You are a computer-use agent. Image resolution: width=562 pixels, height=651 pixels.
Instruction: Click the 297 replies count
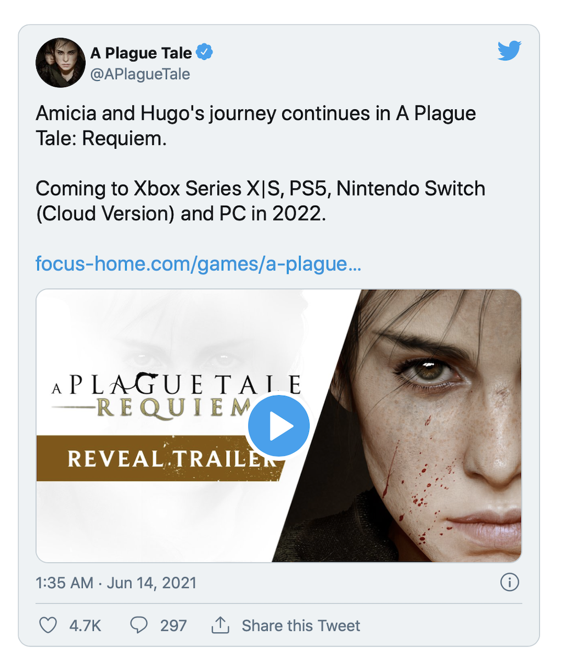click(x=173, y=626)
